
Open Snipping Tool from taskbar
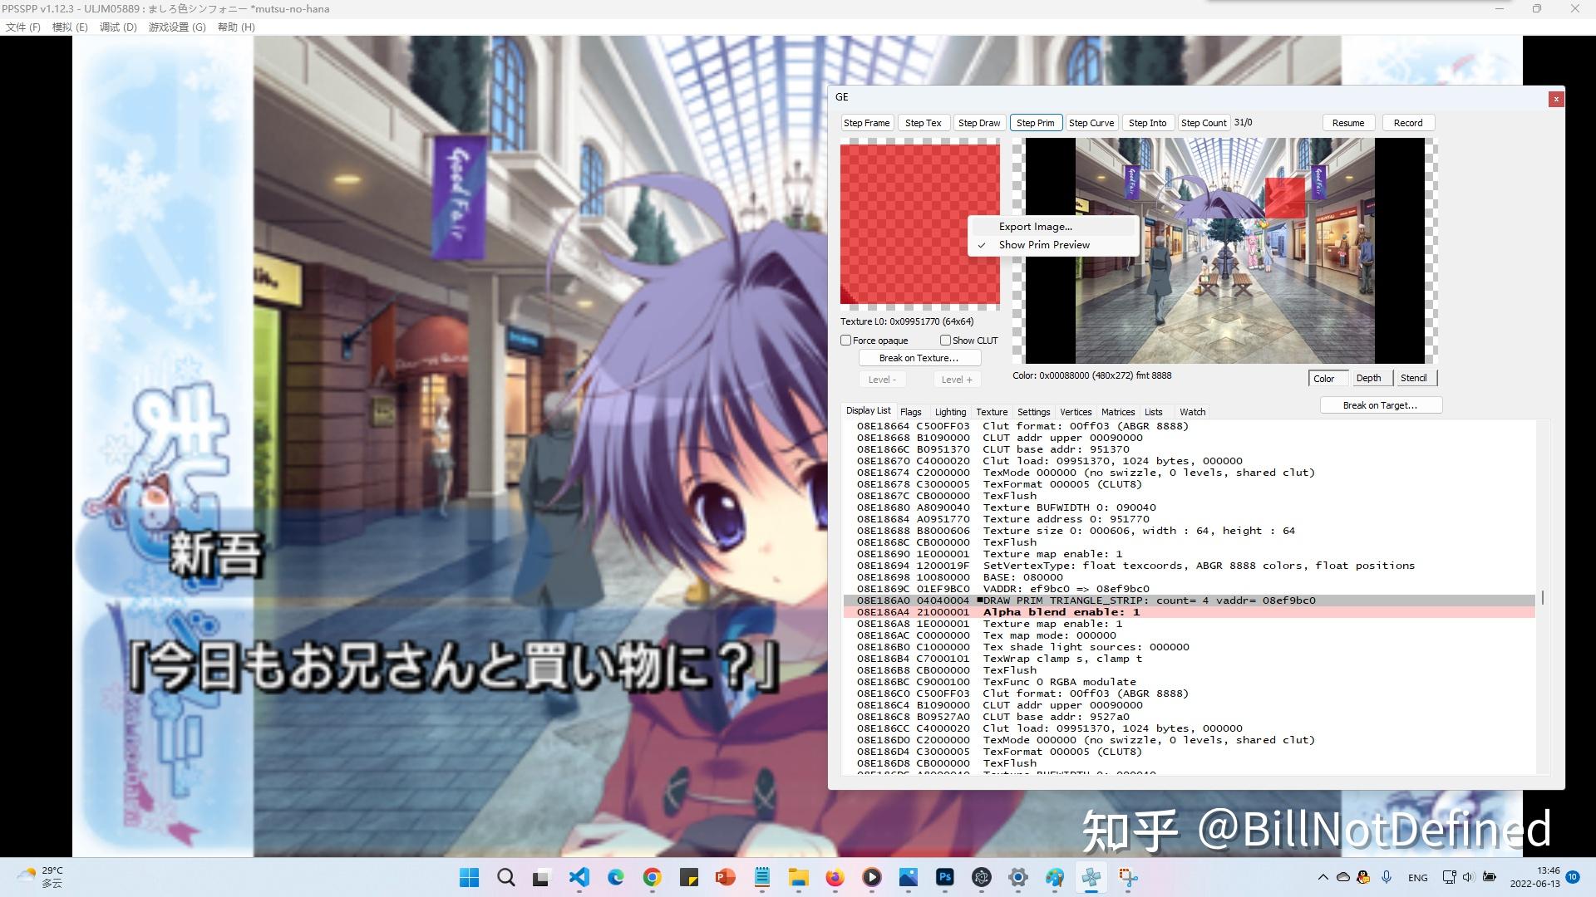click(x=1128, y=877)
